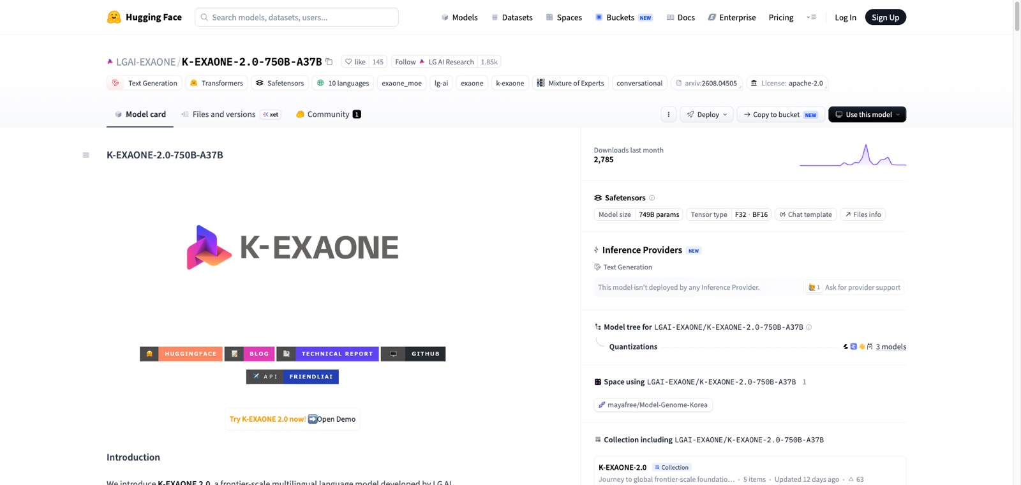This screenshot has width=1021, height=485.
Task: Click the BLOG badge
Action: [250, 354]
